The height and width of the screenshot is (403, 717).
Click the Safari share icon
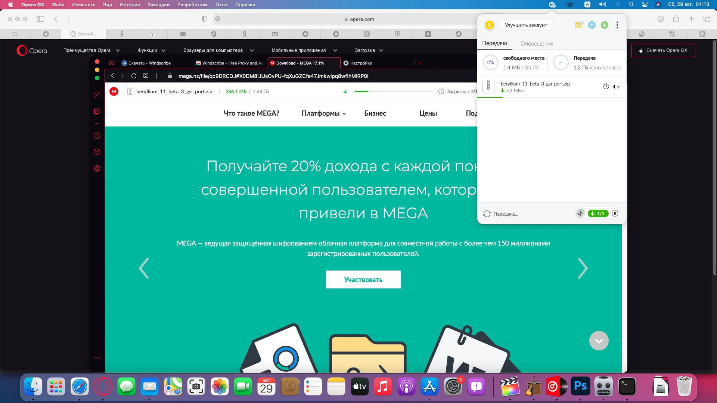point(676,19)
